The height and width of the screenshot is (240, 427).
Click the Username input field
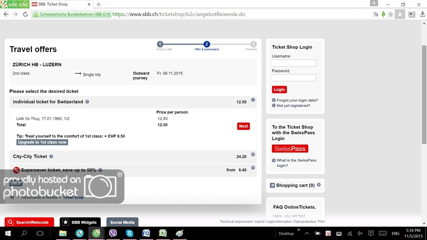coord(294,63)
